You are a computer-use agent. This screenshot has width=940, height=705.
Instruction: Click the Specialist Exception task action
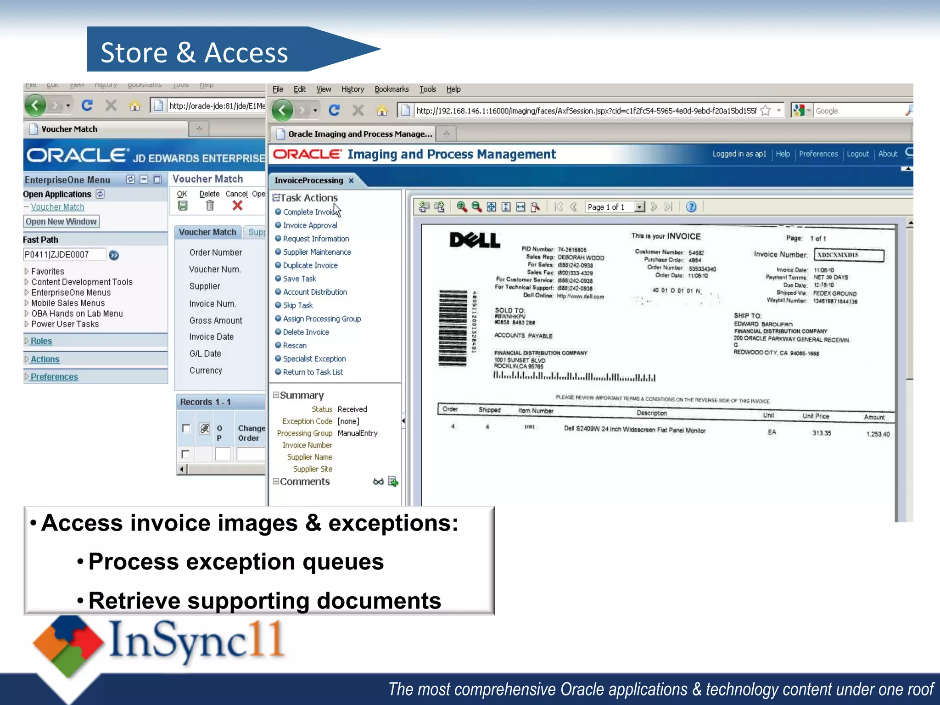(314, 358)
